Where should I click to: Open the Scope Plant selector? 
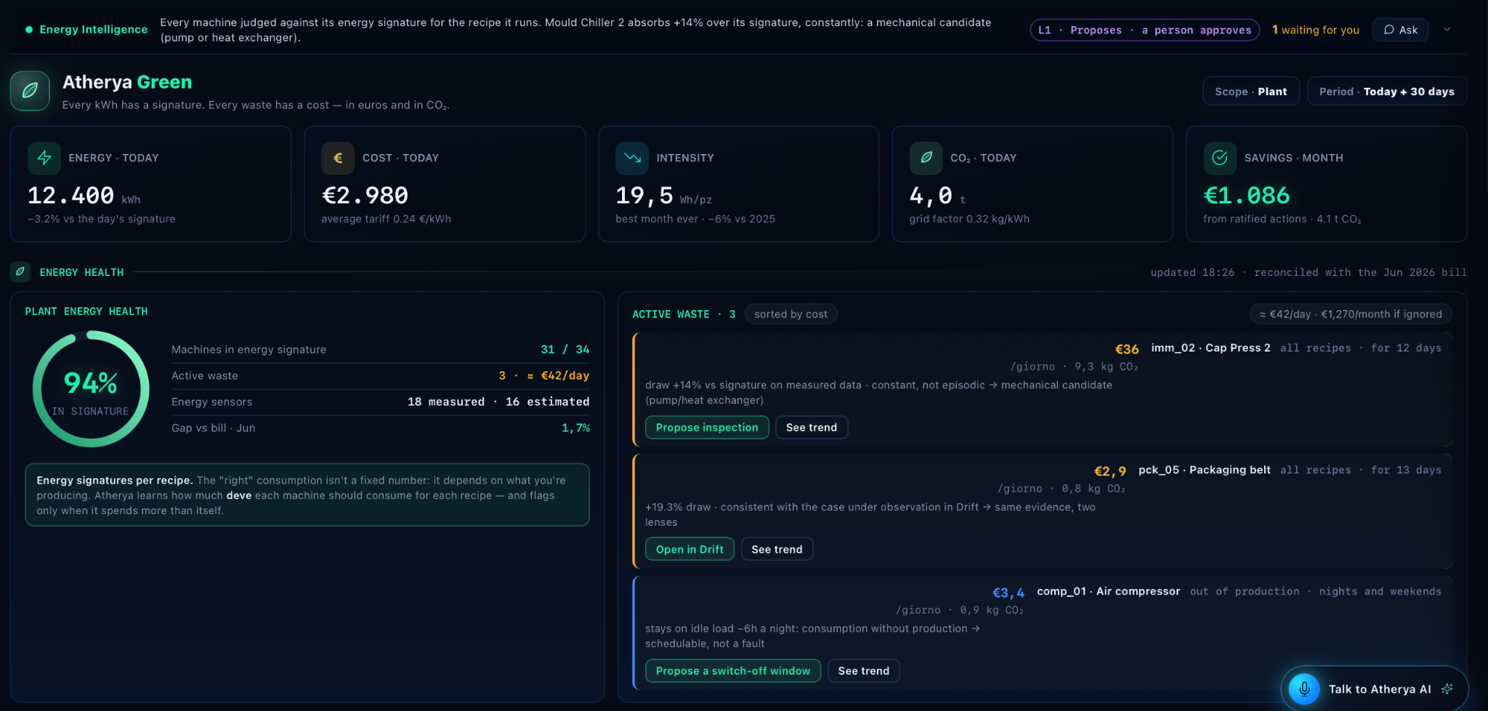tap(1251, 92)
